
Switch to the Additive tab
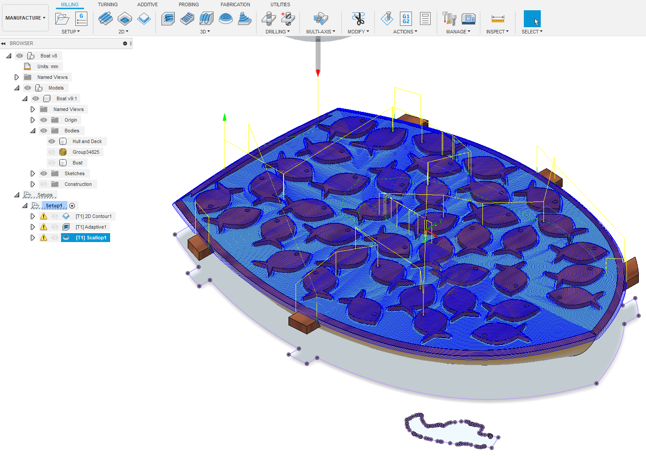[148, 4]
